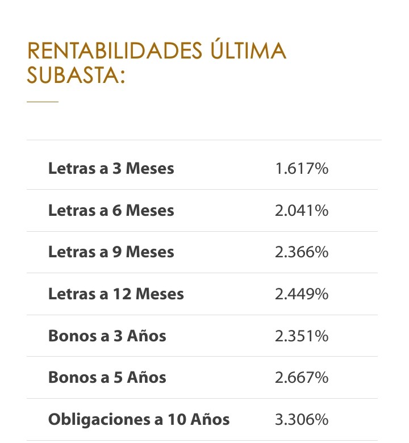The width and height of the screenshot is (409, 443).
Task: Open the Letras a 12 Meses row
Action: 202,294
